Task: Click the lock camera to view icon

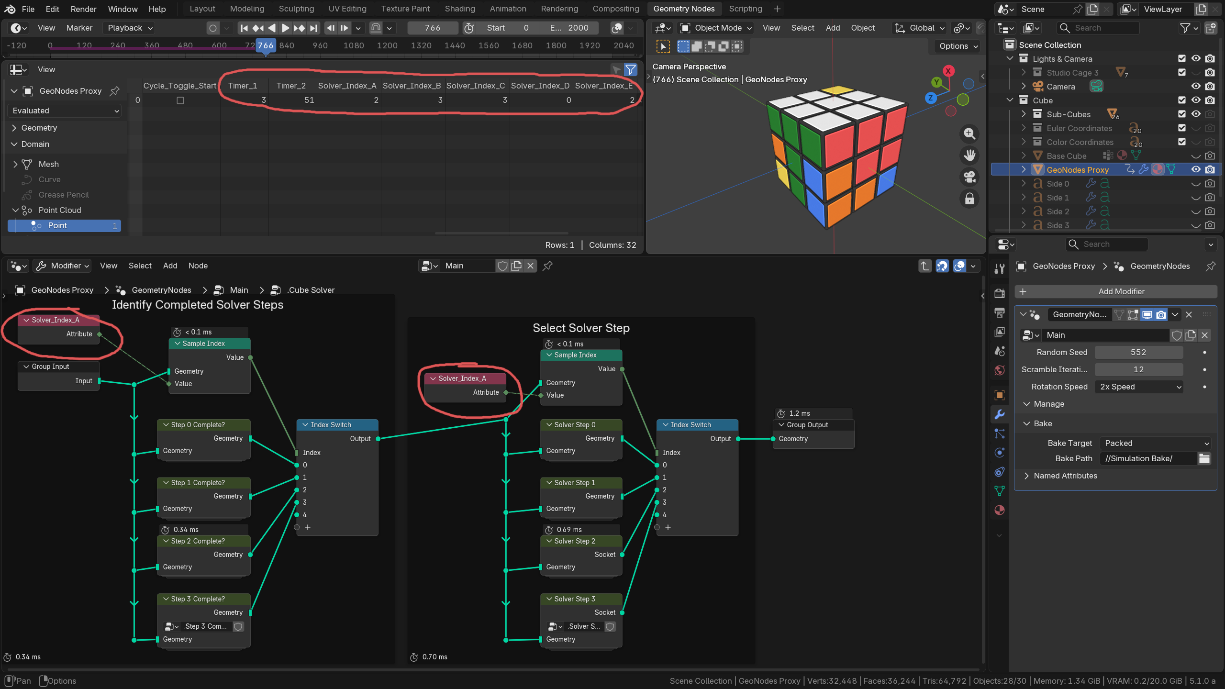Action: point(969,199)
